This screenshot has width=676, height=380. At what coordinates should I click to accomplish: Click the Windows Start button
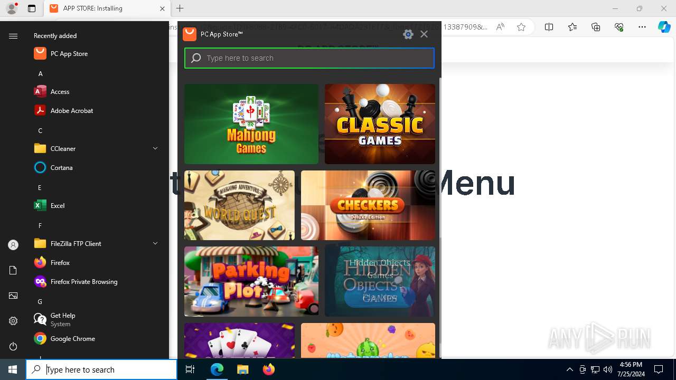(x=13, y=369)
